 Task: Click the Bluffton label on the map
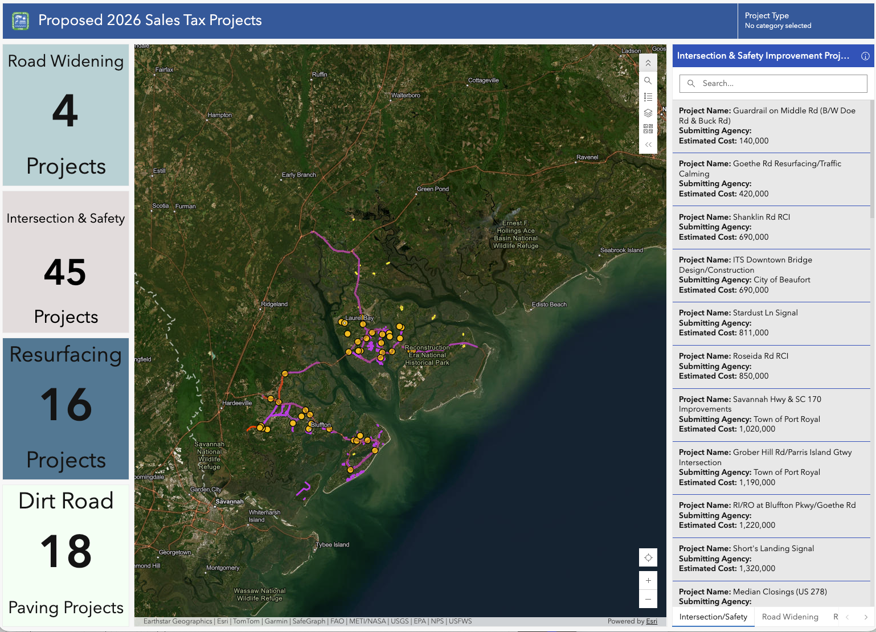pyautogui.click(x=321, y=425)
